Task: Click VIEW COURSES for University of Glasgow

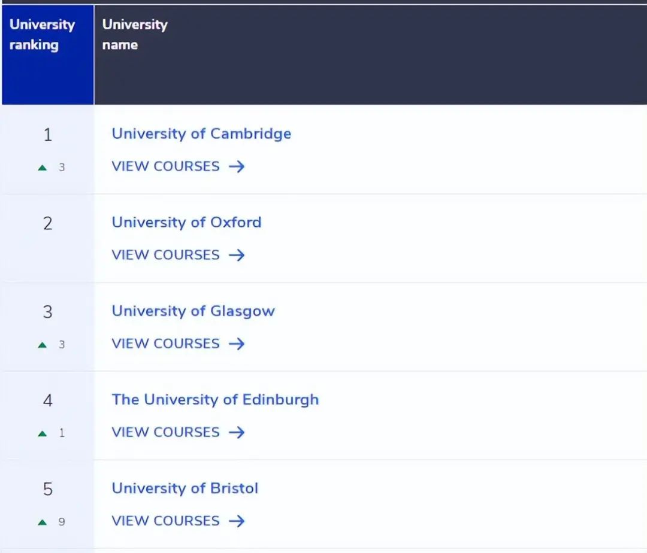Action: pos(166,344)
